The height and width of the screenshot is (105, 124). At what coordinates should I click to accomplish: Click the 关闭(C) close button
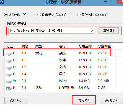pyautogui.click(x=111, y=100)
